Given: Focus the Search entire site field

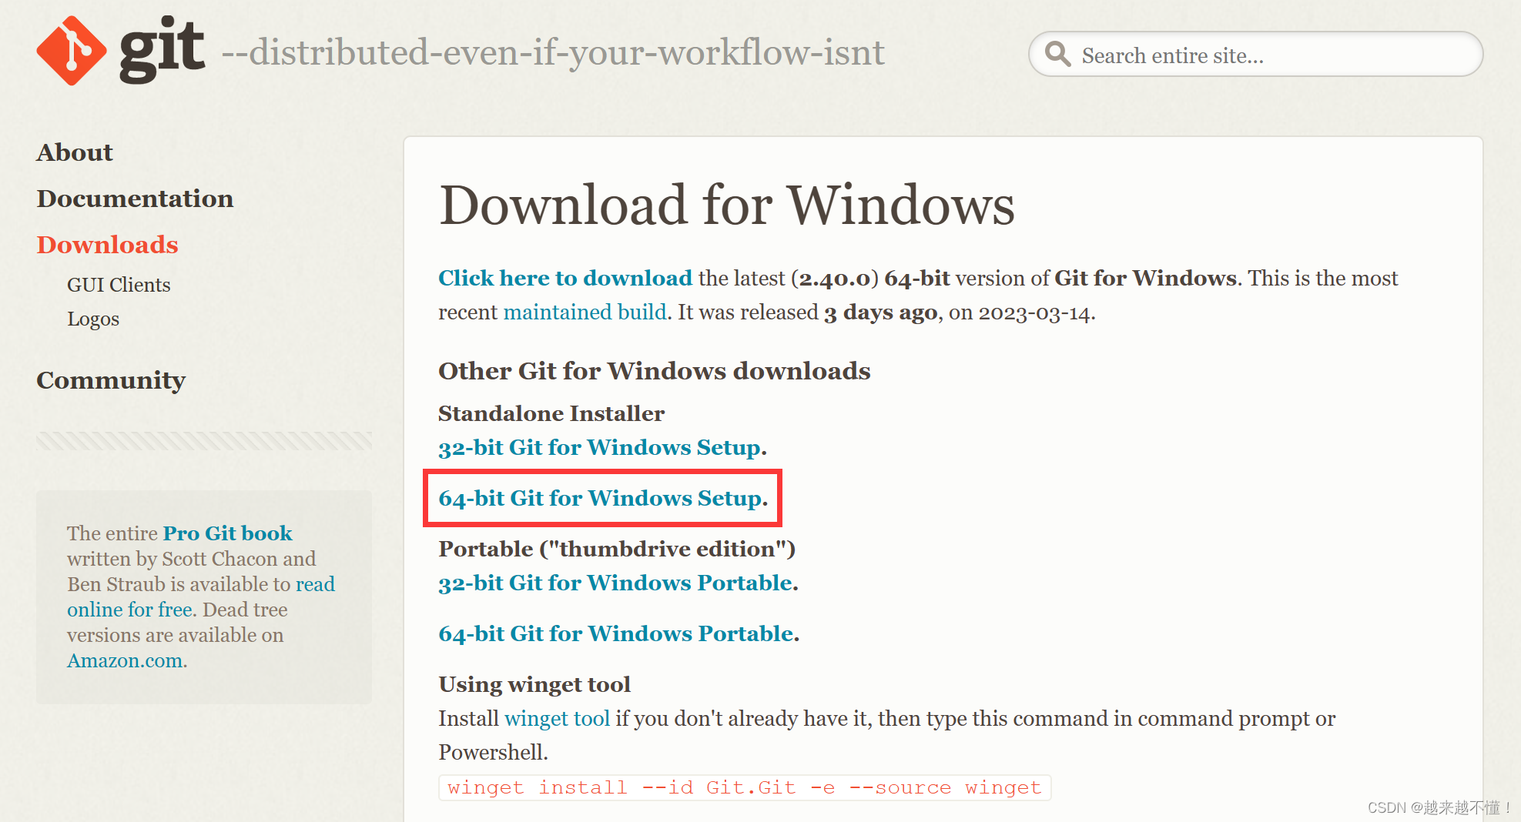Looking at the screenshot, I should (x=1255, y=55).
